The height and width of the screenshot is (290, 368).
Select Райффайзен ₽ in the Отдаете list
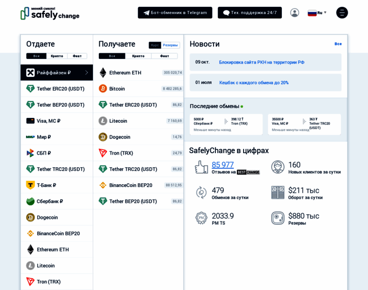coord(57,72)
